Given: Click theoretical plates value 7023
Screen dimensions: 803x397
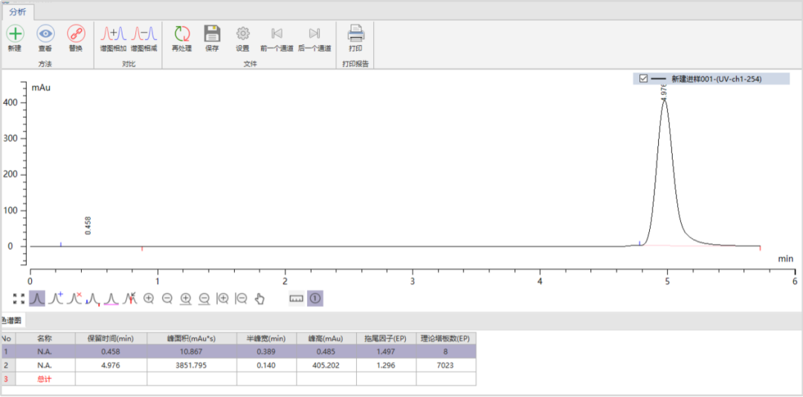Looking at the screenshot, I should point(445,366).
